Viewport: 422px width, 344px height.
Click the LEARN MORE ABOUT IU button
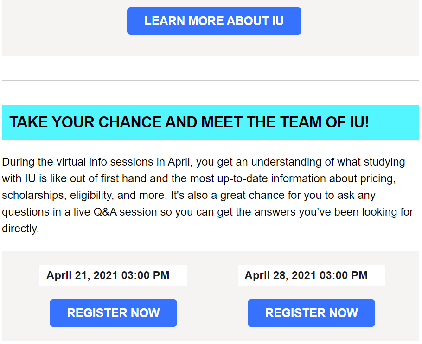coord(214,21)
